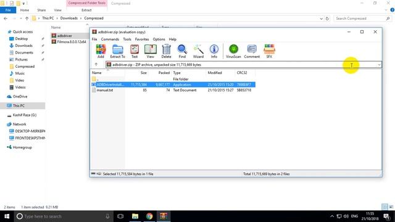Open Task View on taskbar

click(120, 216)
